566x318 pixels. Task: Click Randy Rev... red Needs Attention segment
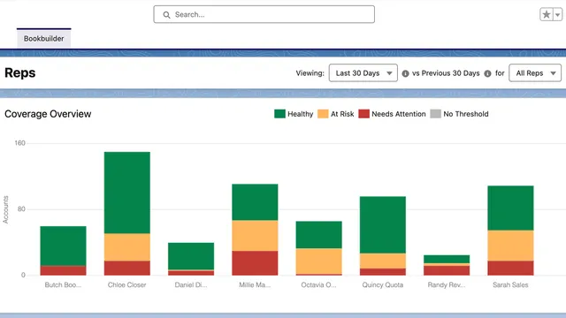coord(447,270)
